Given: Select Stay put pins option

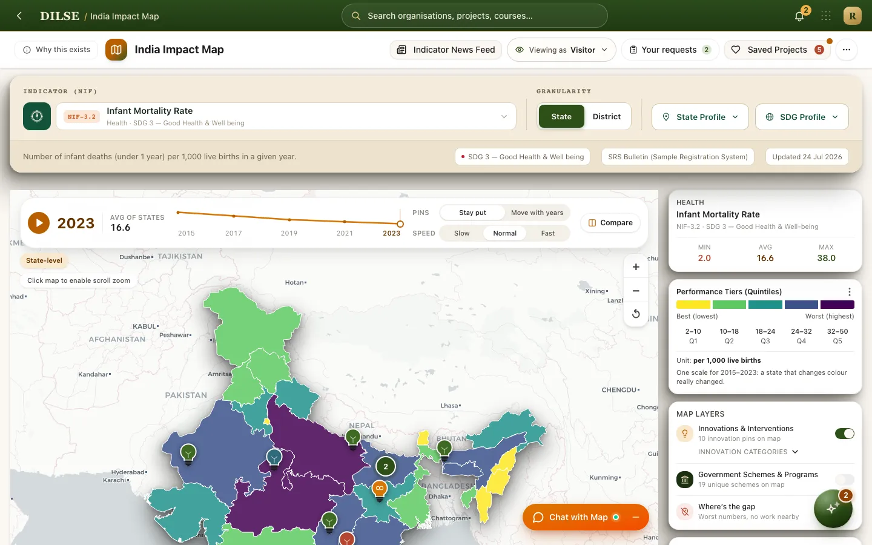Looking at the screenshot, I should coord(472,213).
